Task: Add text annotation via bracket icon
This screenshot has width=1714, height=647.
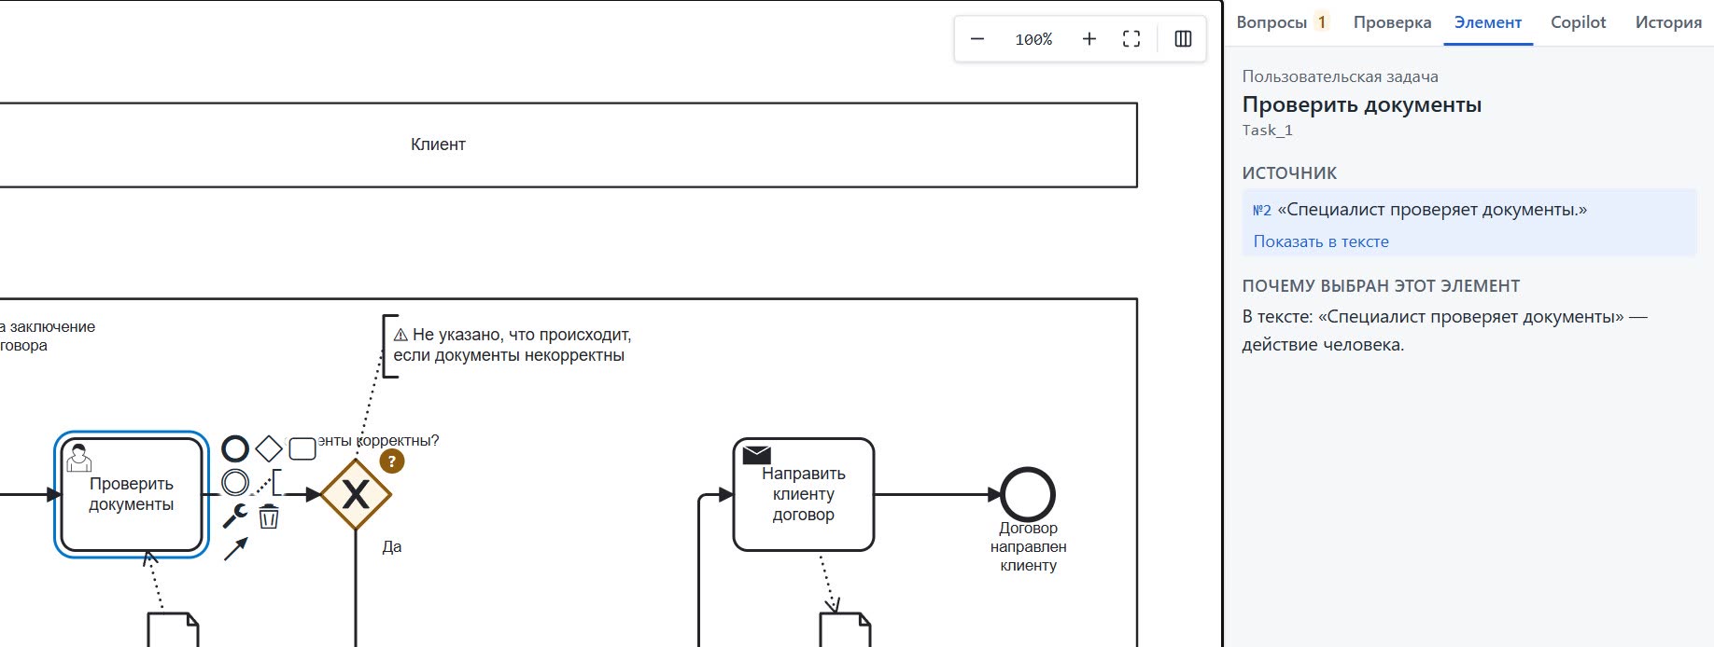Action: [275, 482]
